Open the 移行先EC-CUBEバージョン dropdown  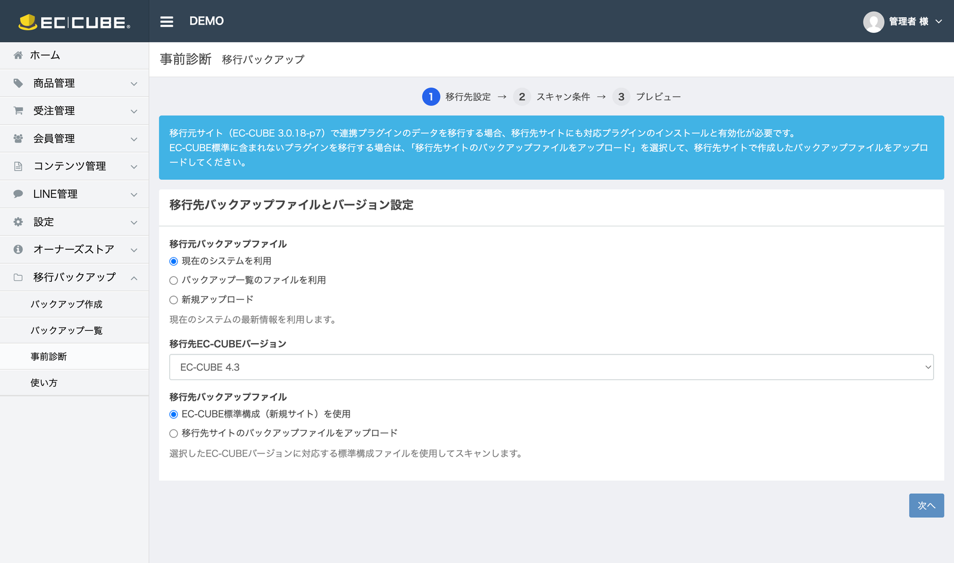click(x=551, y=367)
